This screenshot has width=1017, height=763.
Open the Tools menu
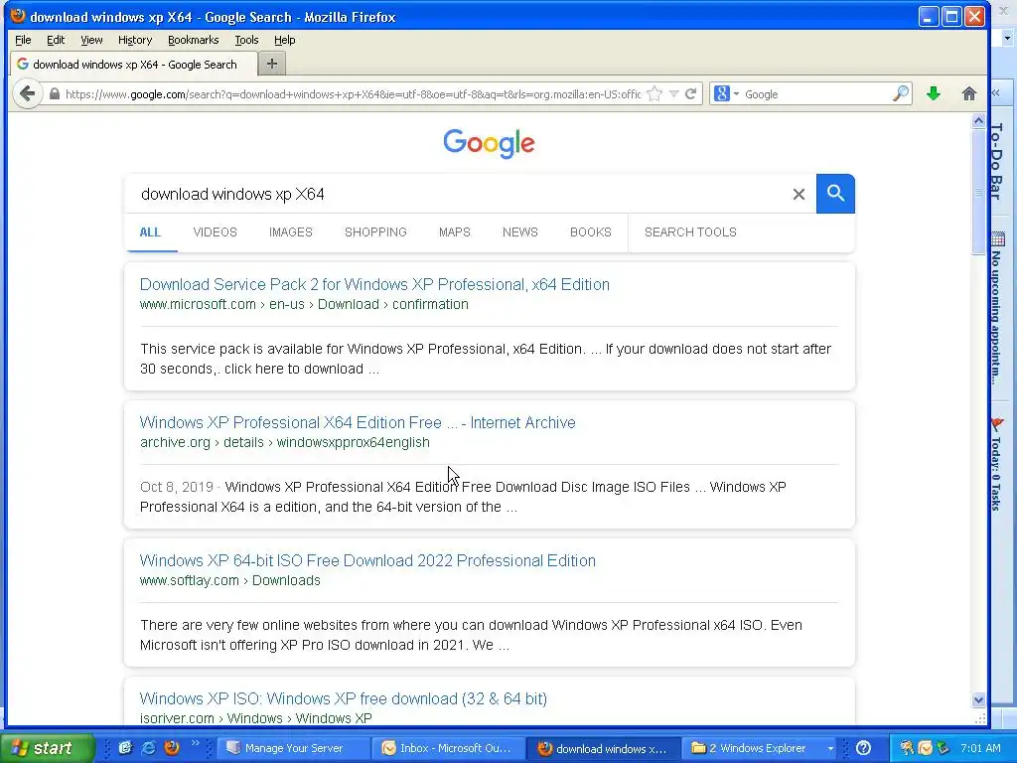click(x=246, y=40)
